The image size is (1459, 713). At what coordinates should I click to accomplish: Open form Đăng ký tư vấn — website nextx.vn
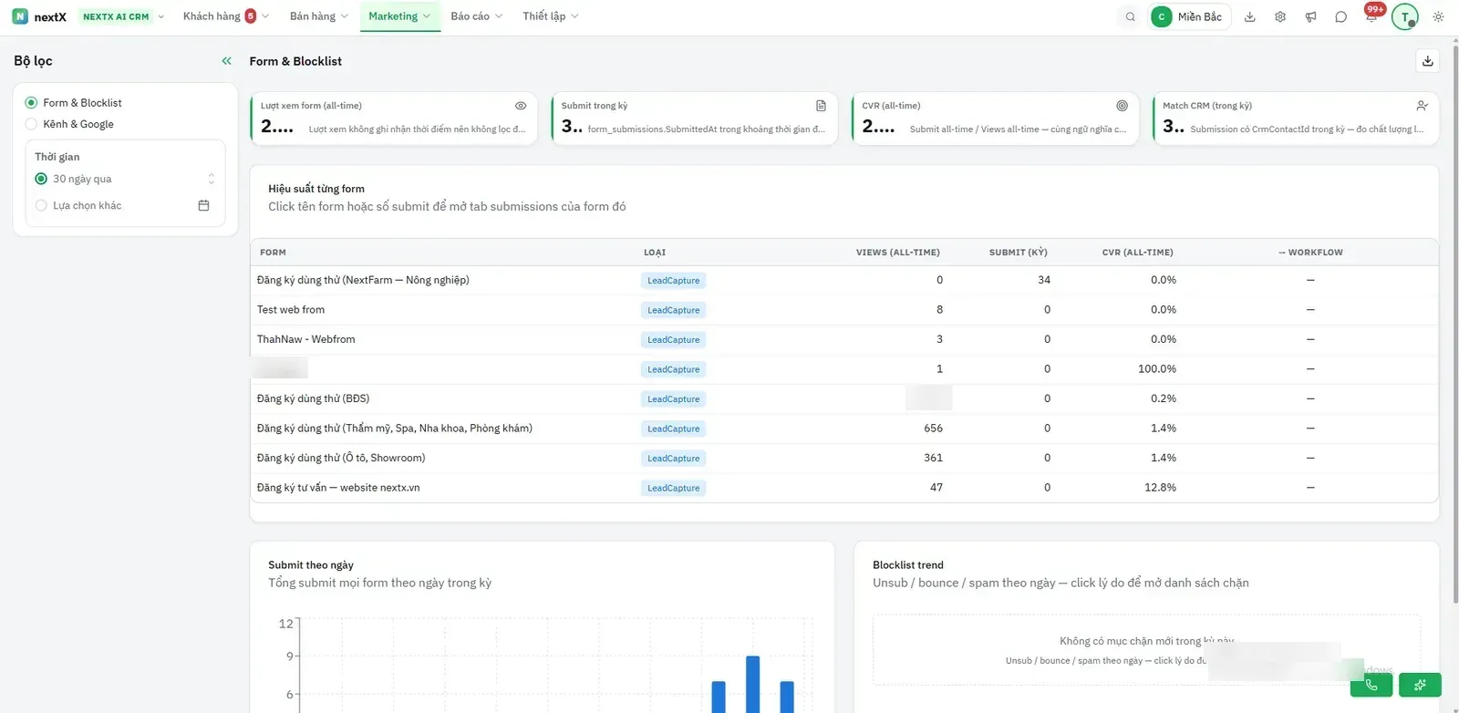338,488
